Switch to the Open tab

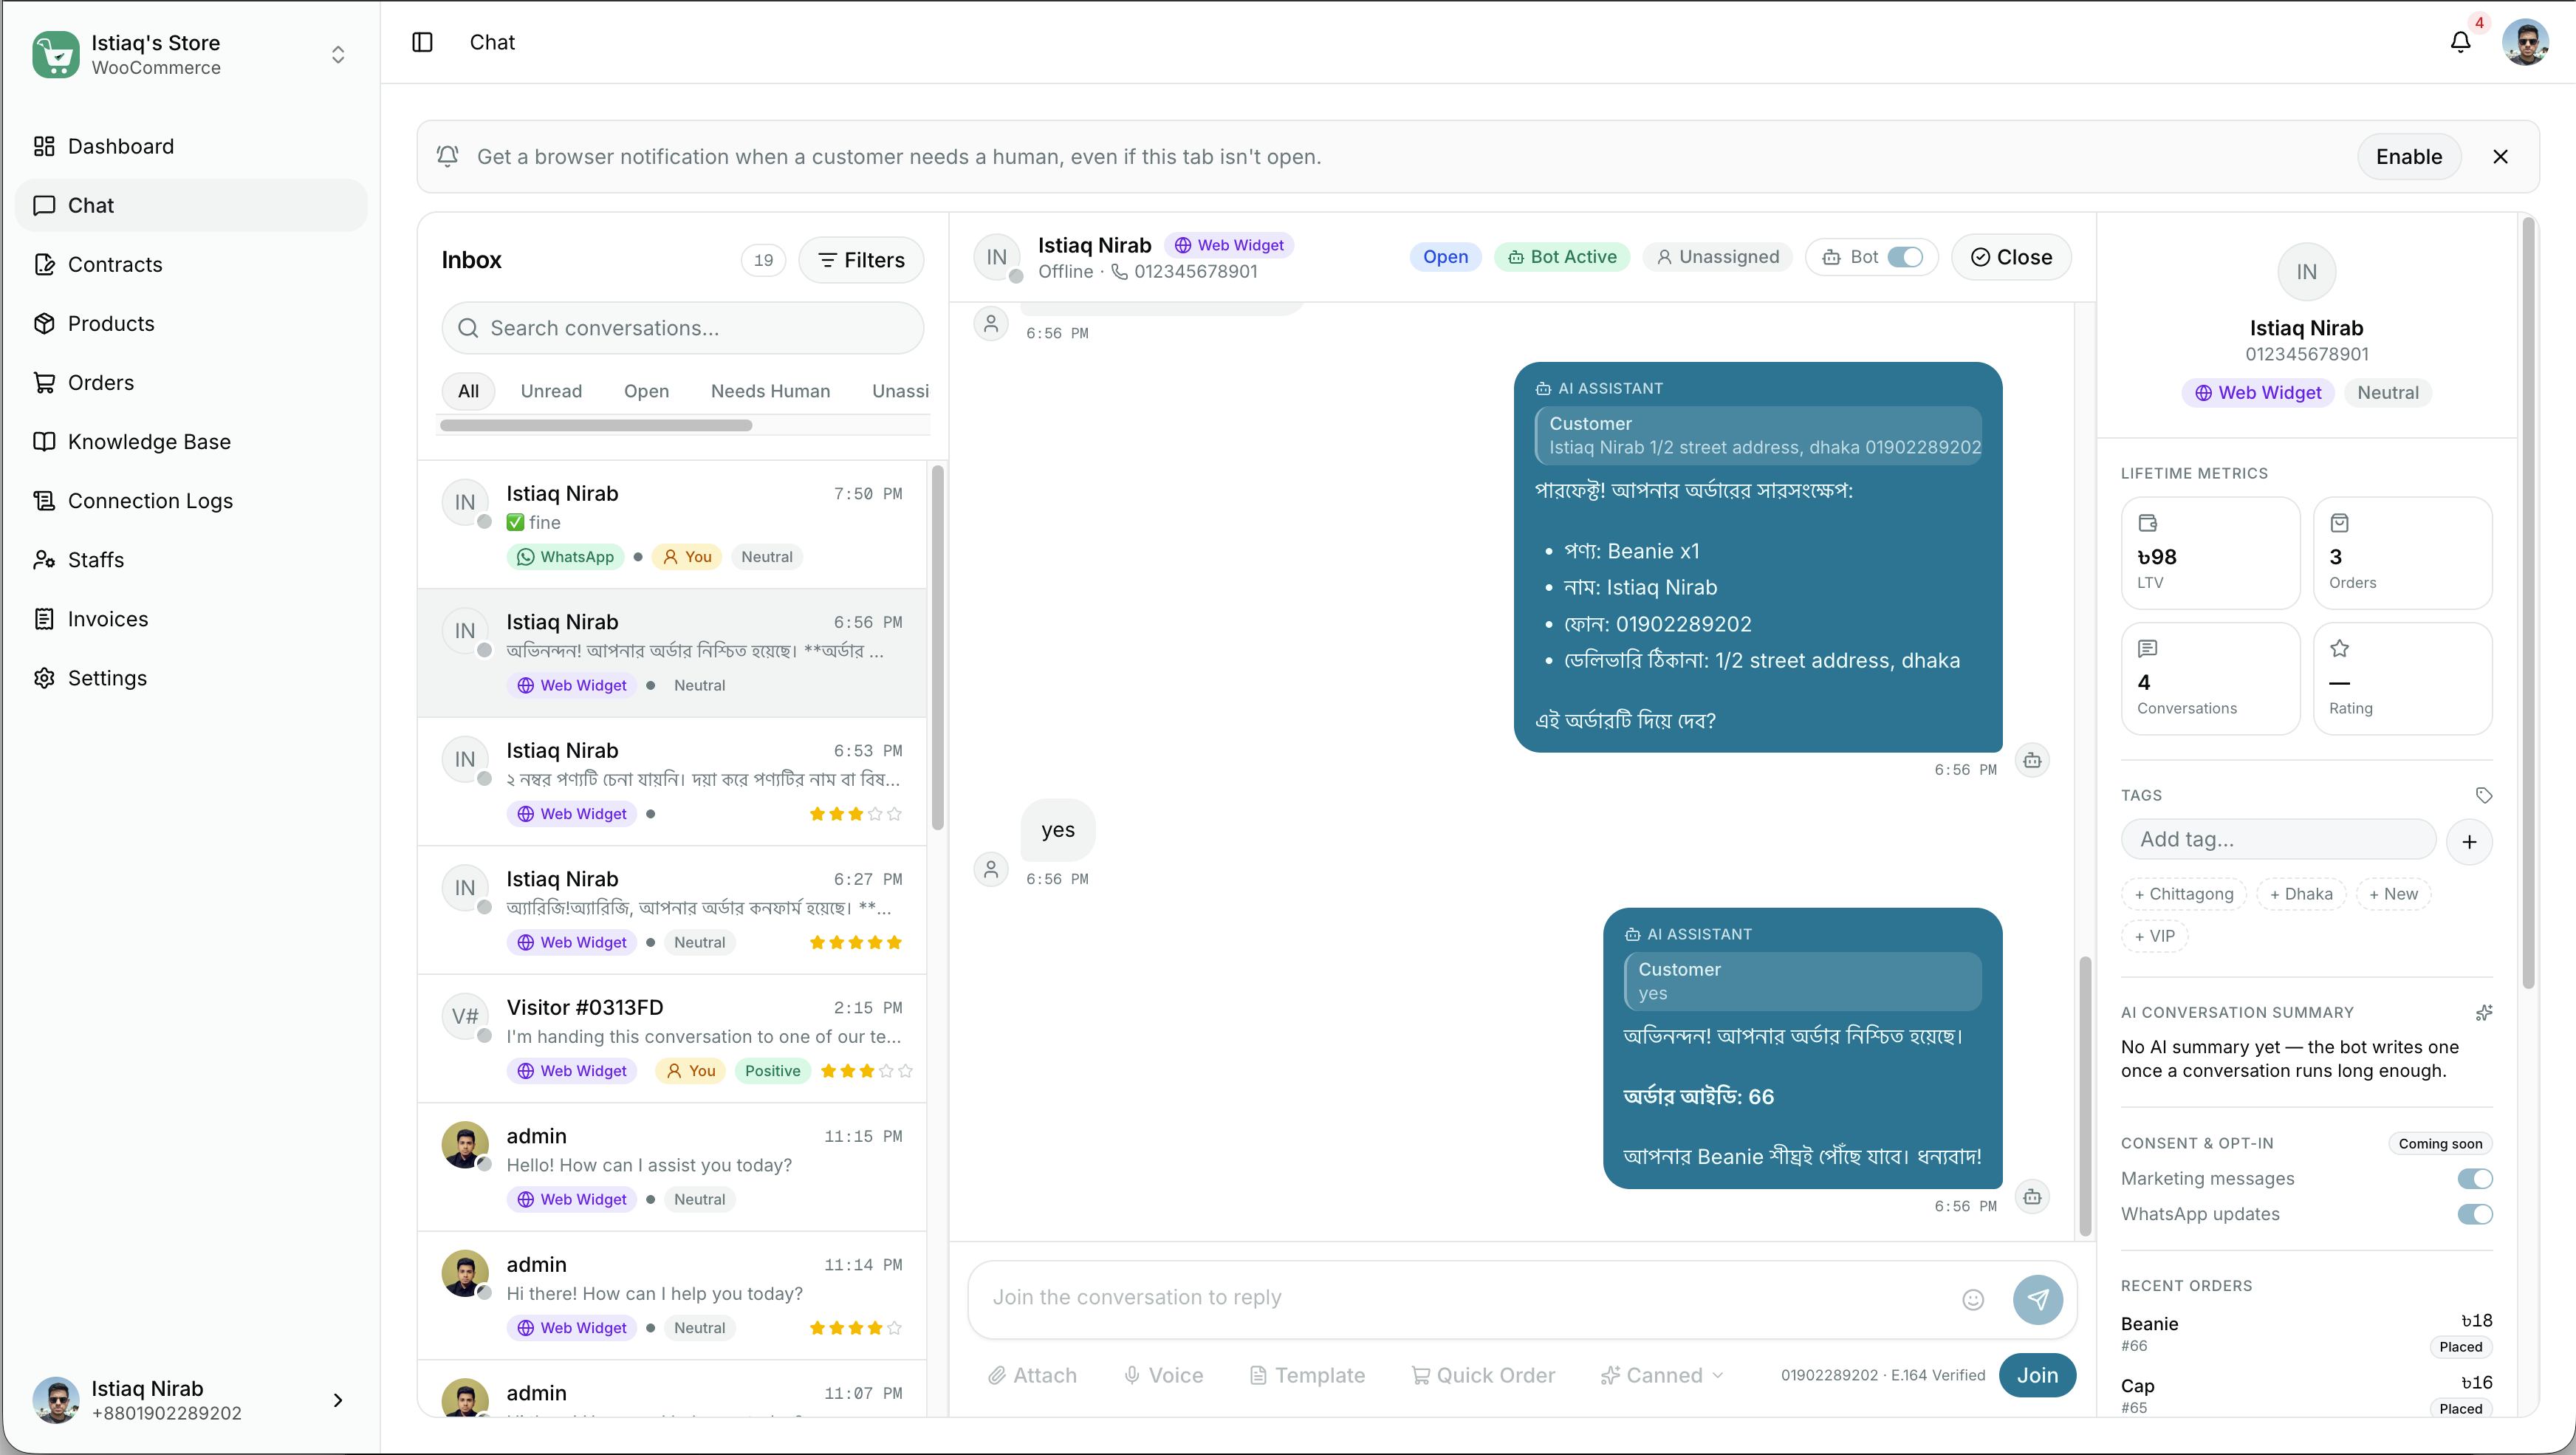click(646, 391)
